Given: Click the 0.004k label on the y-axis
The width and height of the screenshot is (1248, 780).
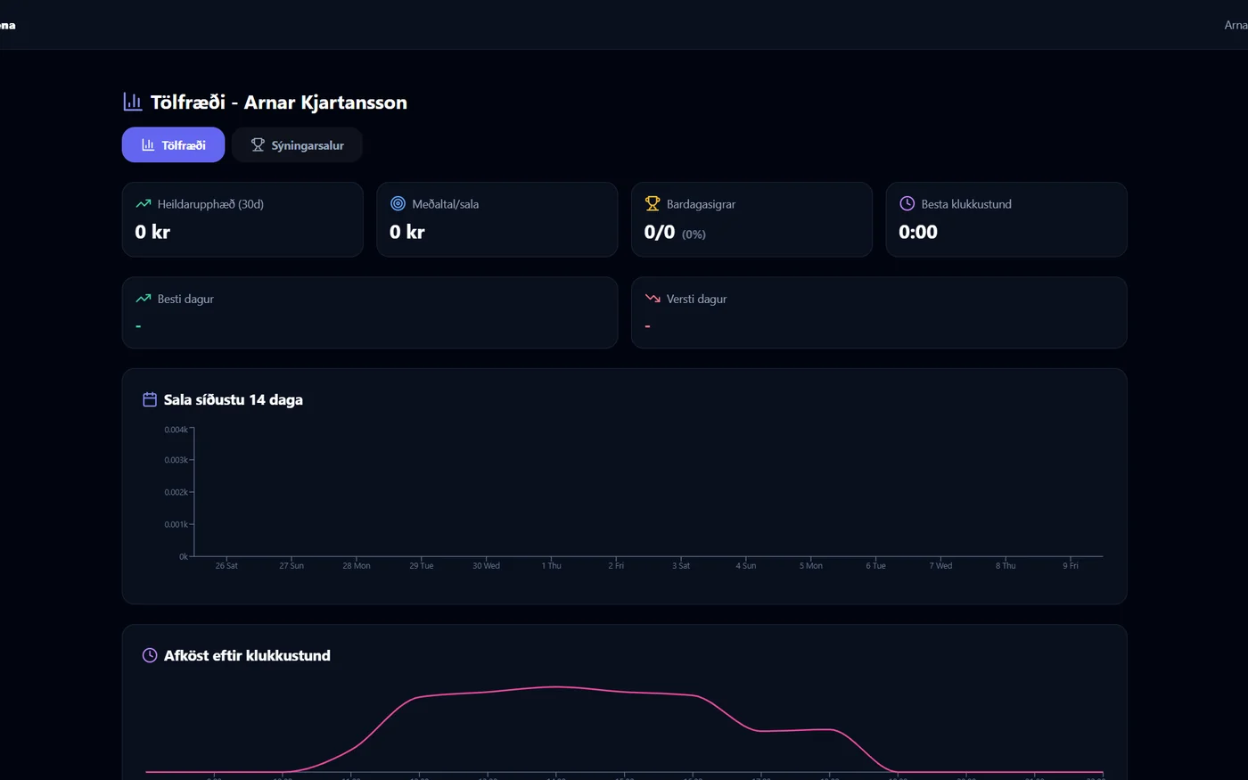Looking at the screenshot, I should pos(177,430).
